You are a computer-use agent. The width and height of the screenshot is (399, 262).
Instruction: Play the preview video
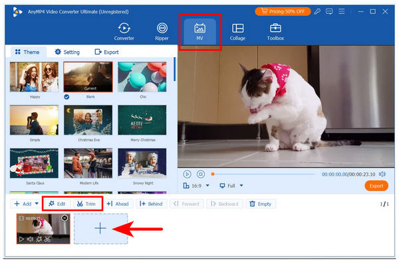(x=187, y=174)
